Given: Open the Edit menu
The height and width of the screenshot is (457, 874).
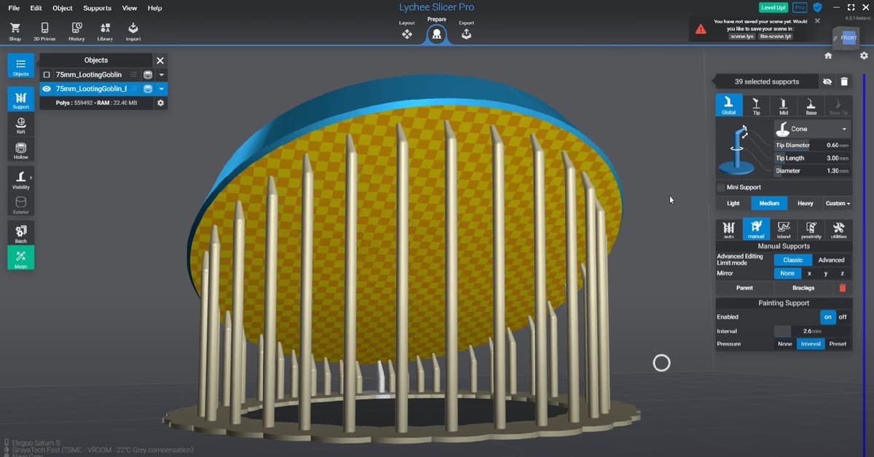Looking at the screenshot, I should coord(36,8).
